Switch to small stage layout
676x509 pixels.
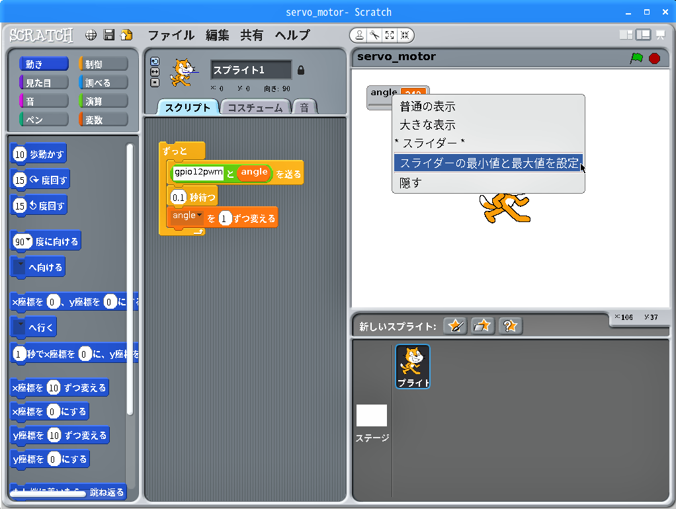626,35
